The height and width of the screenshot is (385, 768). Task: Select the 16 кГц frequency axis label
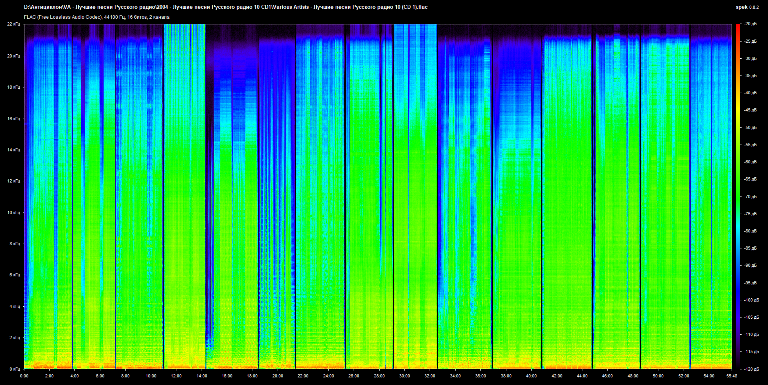tap(14, 119)
